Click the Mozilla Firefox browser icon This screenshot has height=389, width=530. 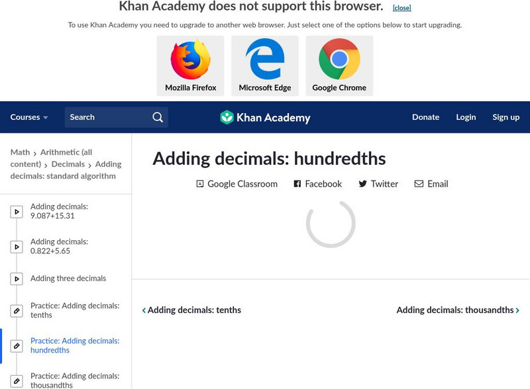coord(190,60)
